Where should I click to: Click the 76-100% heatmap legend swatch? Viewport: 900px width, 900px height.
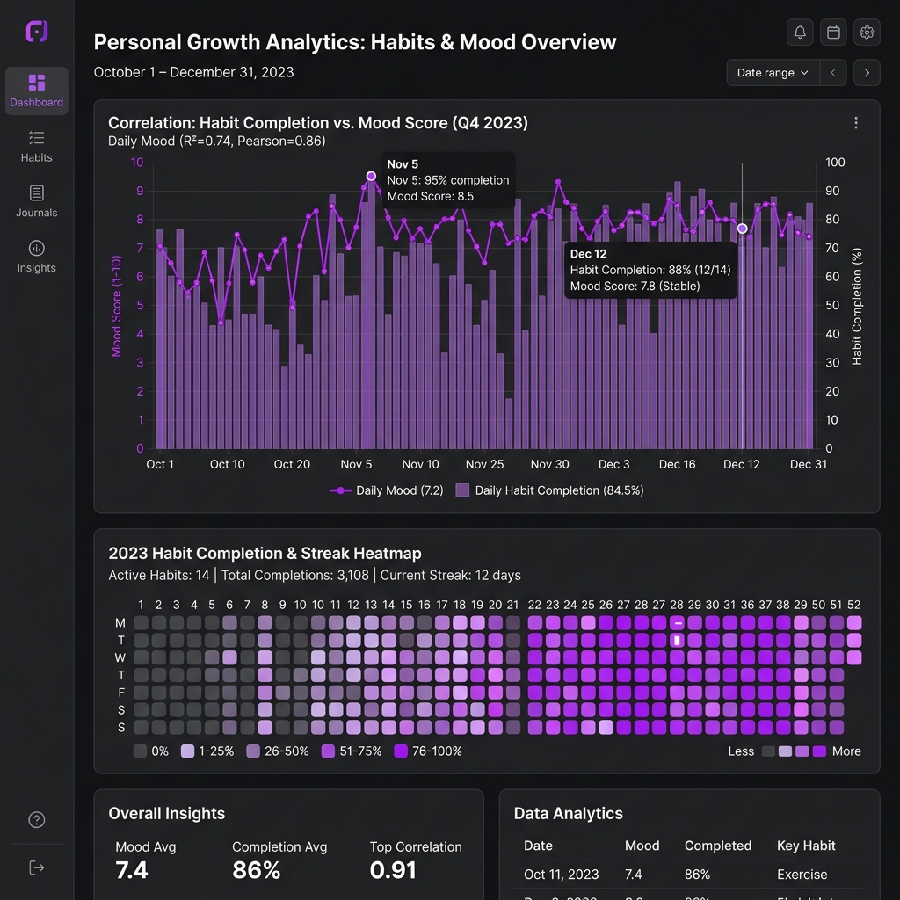click(401, 751)
